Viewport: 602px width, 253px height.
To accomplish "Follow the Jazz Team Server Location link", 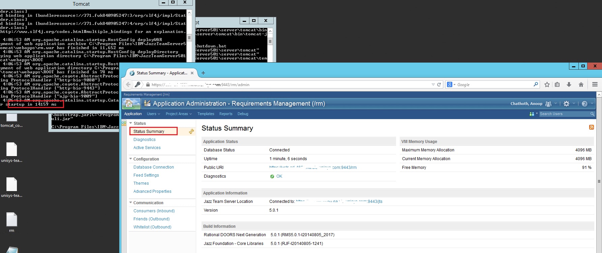I will [339, 202].
